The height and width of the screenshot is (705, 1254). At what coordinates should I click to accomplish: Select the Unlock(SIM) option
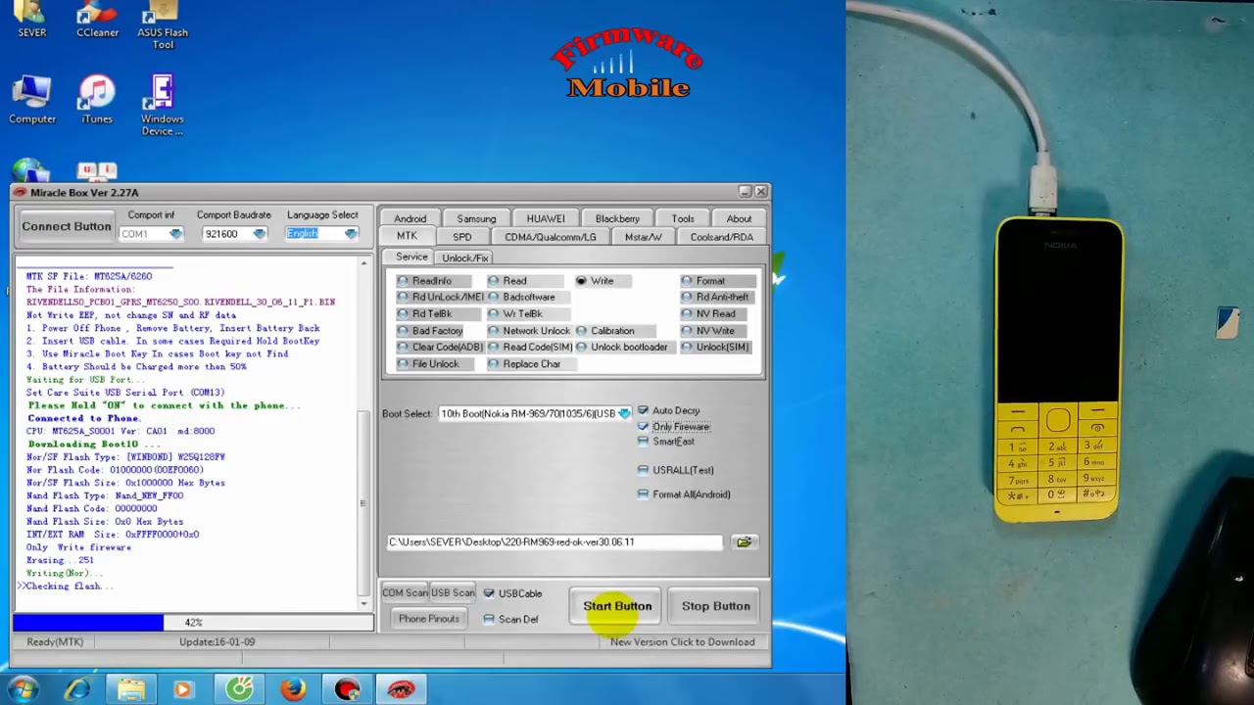click(715, 347)
